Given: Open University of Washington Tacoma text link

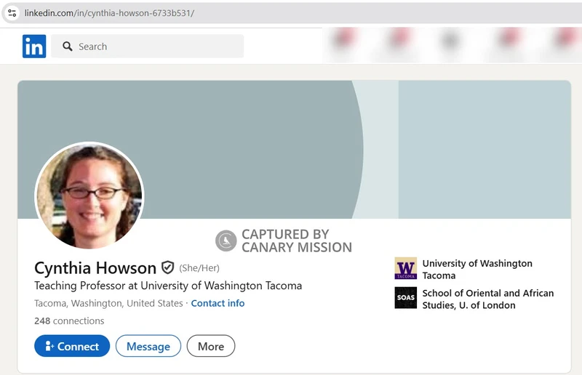Looking at the screenshot, I should tap(477, 269).
